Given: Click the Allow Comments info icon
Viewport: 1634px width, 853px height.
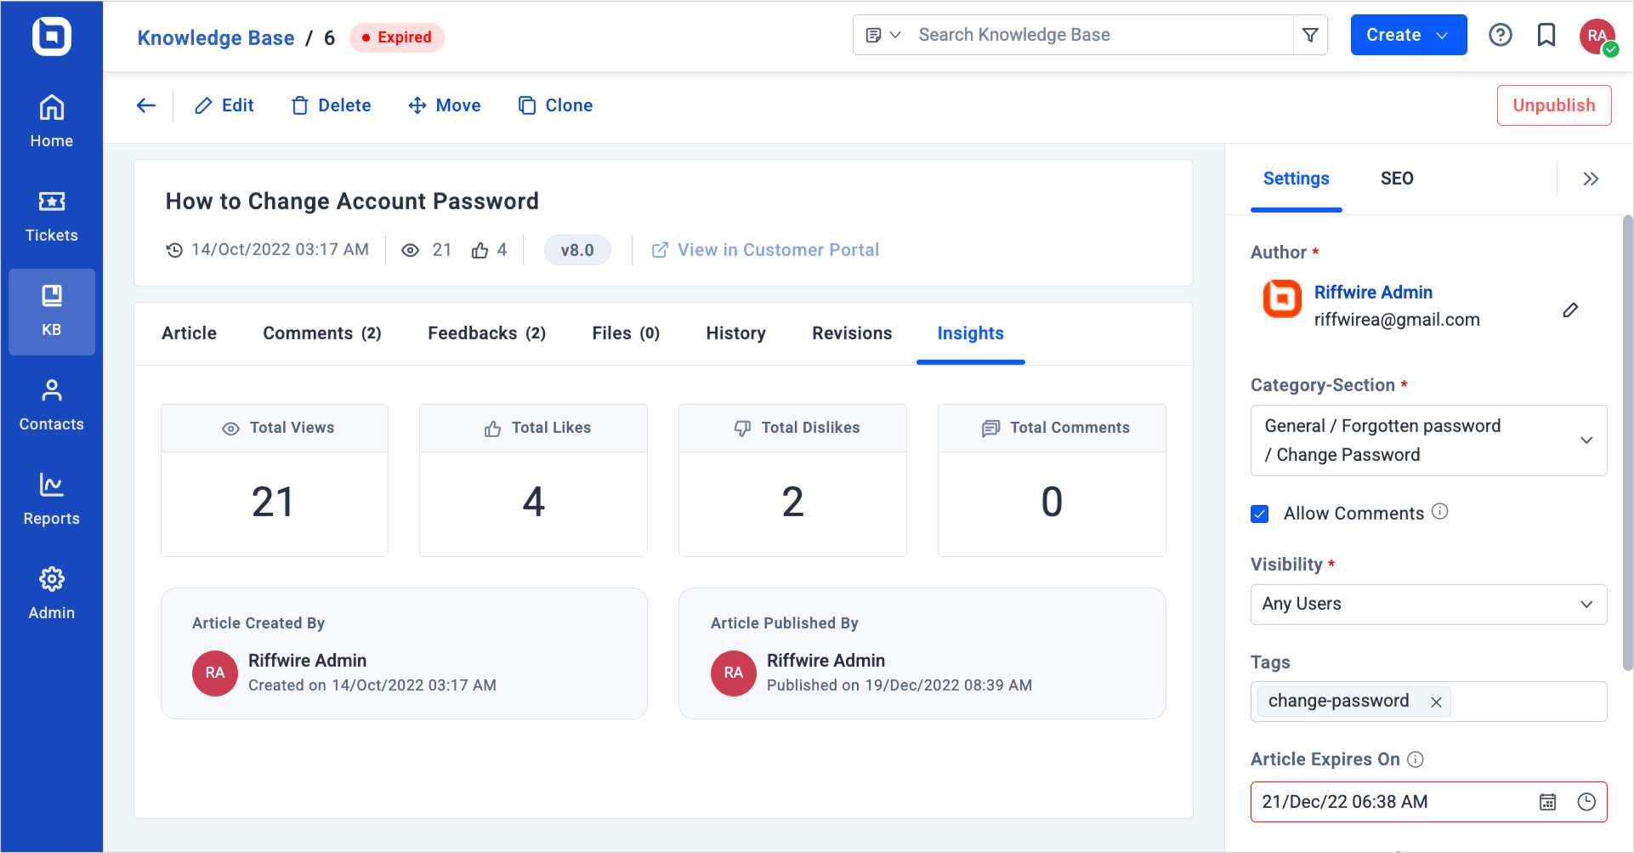Looking at the screenshot, I should (x=1440, y=512).
